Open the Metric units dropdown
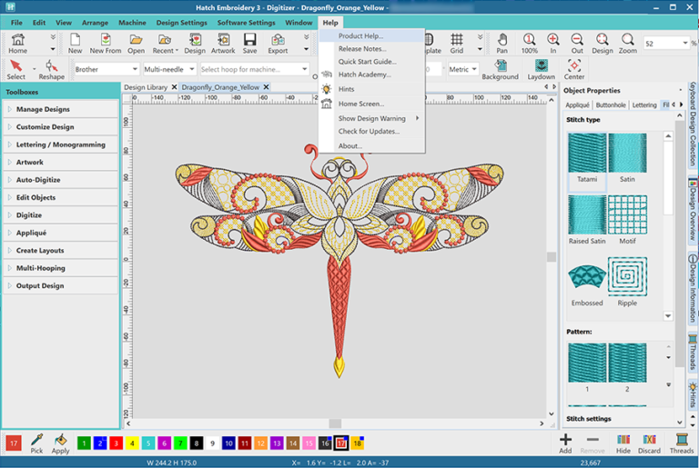The image size is (699, 468). pyautogui.click(x=463, y=69)
